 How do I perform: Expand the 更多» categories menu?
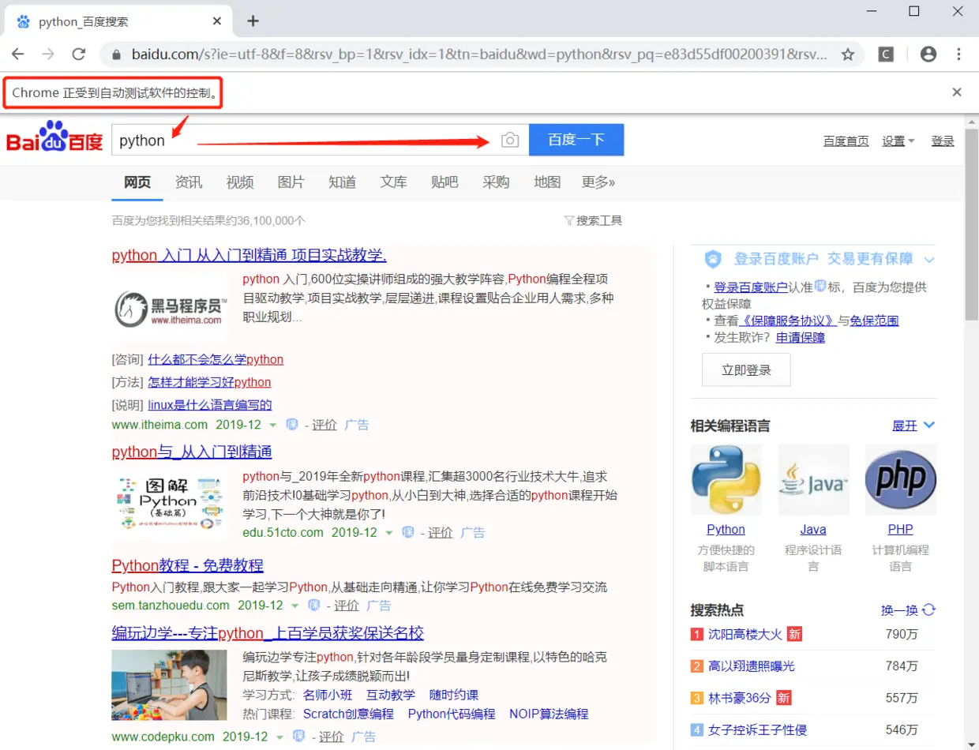pos(598,182)
